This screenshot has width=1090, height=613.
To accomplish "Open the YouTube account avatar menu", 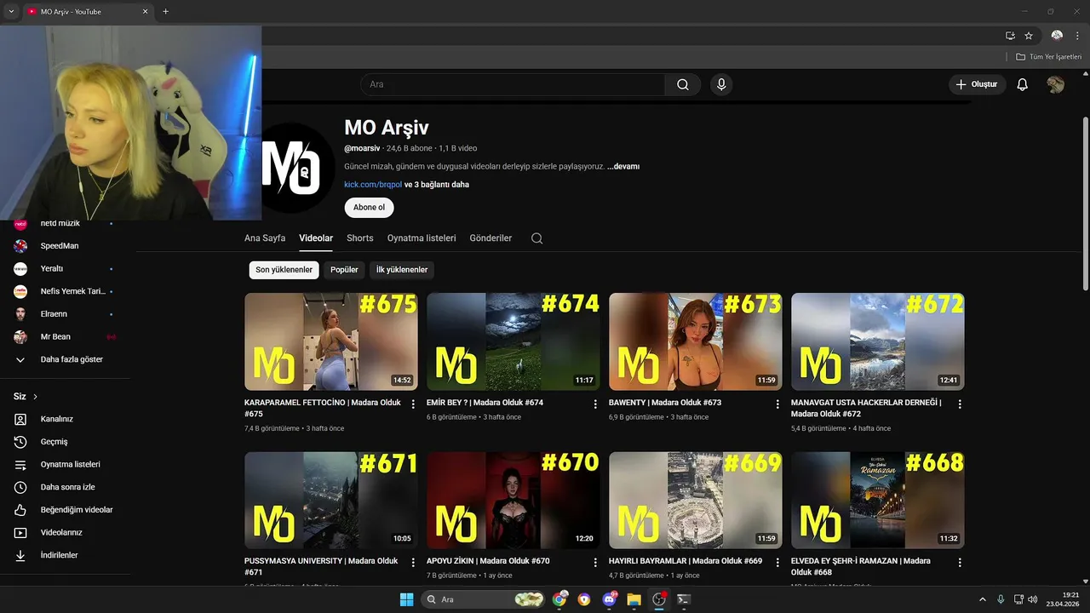I will tap(1056, 84).
